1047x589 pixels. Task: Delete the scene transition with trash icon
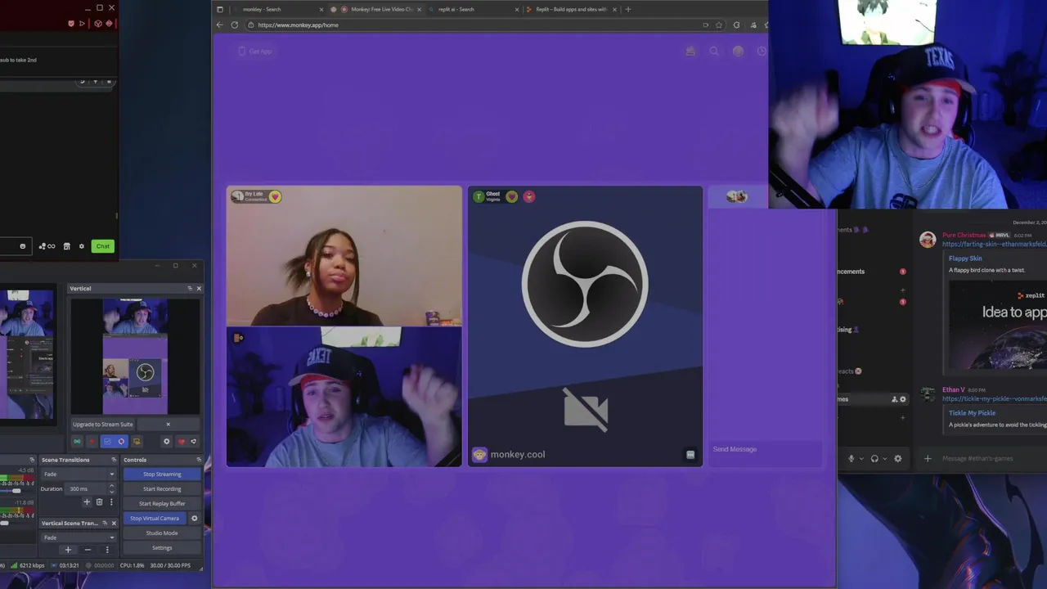pos(99,501)
